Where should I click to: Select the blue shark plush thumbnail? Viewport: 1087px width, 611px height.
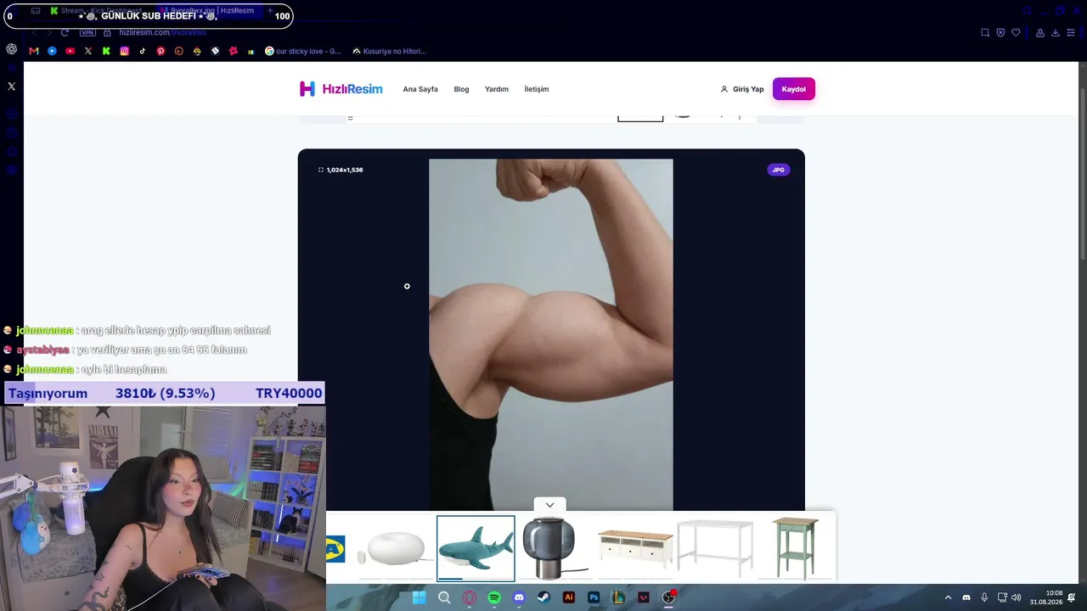476,548
